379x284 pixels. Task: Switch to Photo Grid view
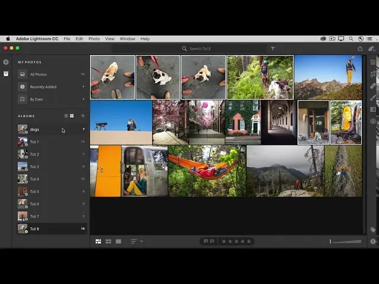(x=98, y=241)
